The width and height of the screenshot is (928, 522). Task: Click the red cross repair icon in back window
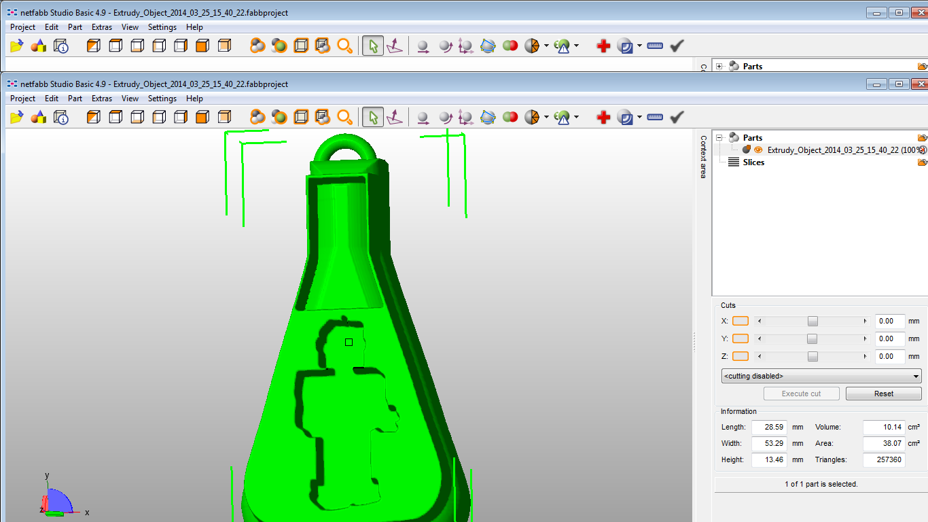(x=603, y=46)
